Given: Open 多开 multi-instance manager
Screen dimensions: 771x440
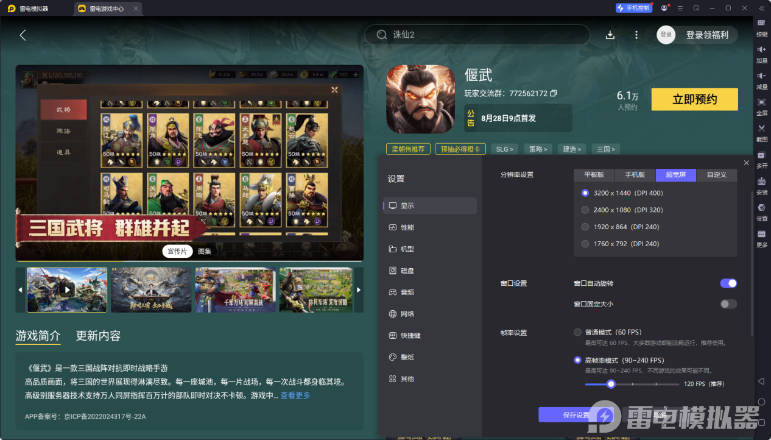Looking at the screenshot, I should 762,159.
